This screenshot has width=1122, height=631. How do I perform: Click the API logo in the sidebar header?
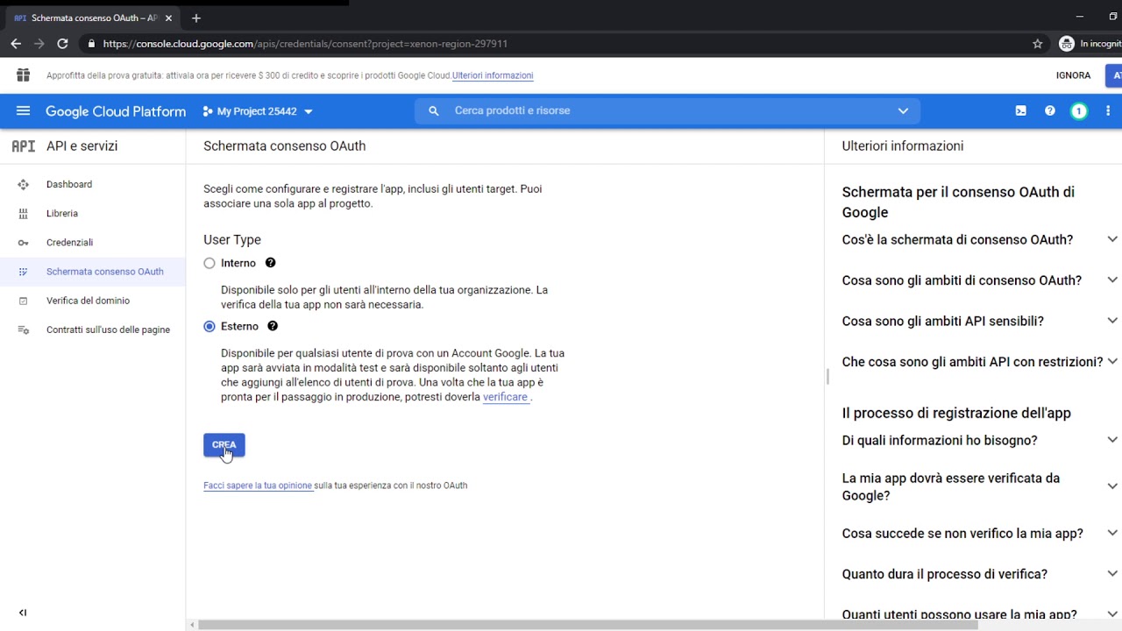(x=24, y=146)
